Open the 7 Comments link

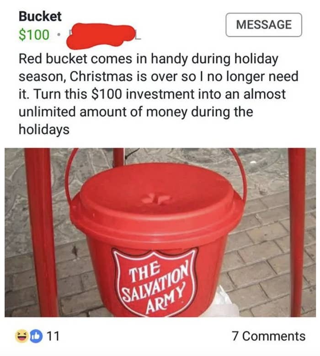click(269, 336)
